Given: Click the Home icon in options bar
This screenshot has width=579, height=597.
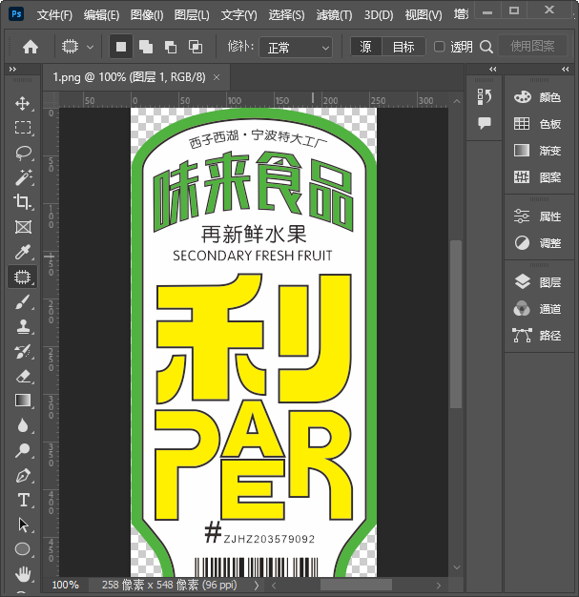Looking at the screenshot, I should click(31, 48).
